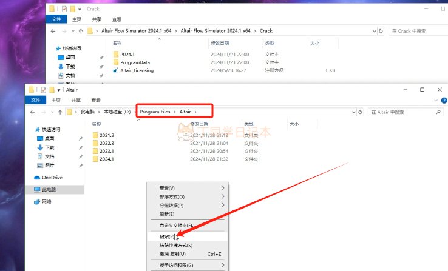Click the search magnifier in Altair window
The image size is (448, 271).
438,112
